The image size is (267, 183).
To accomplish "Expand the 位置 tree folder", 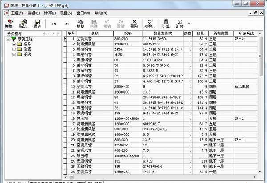I will [14, 49].
